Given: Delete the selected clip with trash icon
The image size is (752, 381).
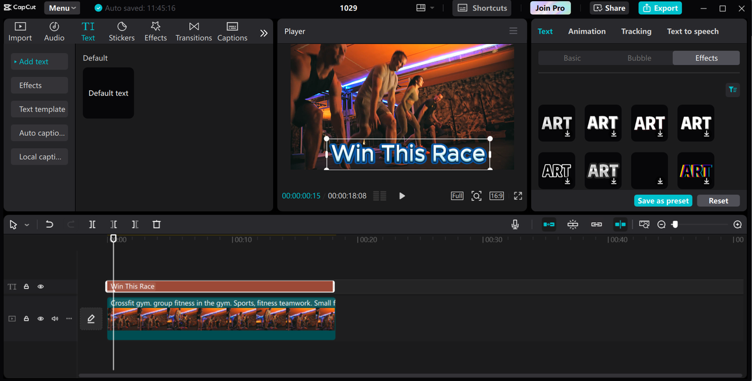Looking at the screenshot, I should (156, 225).
